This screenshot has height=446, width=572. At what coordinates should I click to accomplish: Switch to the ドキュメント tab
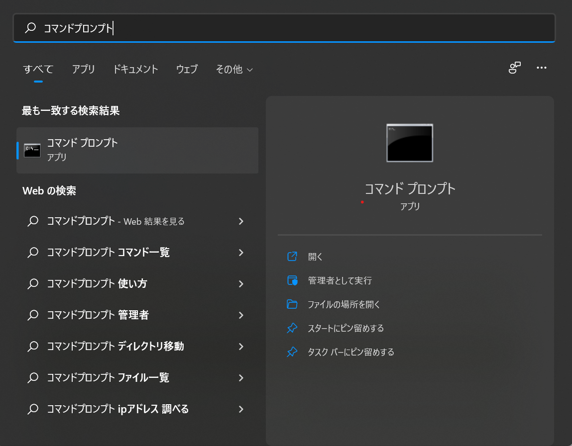tap(135, 69)
